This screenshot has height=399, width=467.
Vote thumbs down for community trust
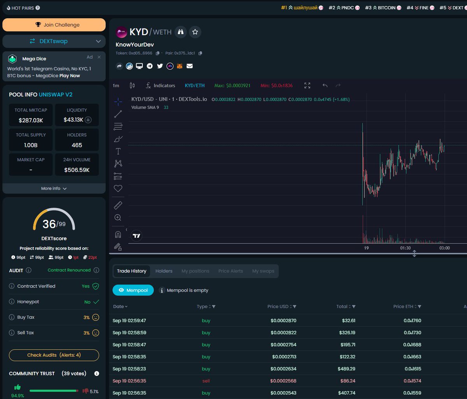(x=86, y=391)
